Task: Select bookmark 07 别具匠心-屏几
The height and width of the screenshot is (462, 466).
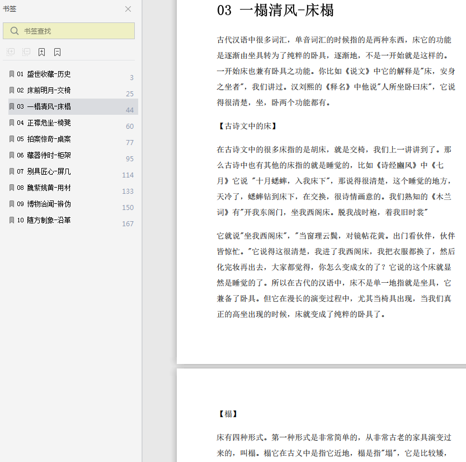Action: coord(49,171)
